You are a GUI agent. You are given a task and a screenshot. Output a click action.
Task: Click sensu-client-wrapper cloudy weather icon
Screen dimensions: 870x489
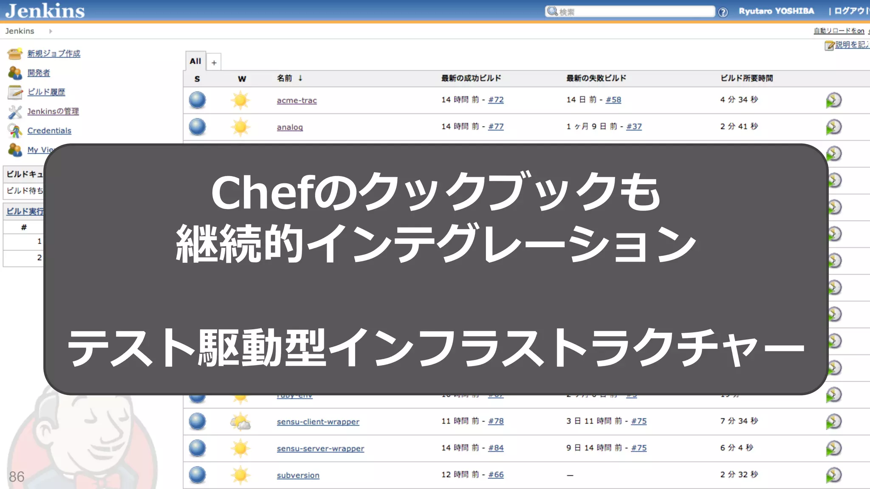coord(240,422)
